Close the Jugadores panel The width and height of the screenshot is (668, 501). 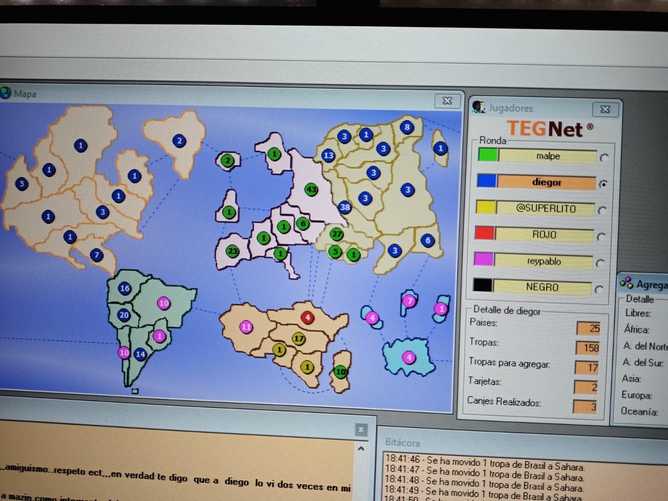pos(605,109)
